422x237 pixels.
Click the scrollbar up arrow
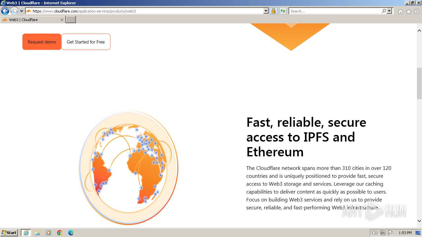[x=419, y=31]
